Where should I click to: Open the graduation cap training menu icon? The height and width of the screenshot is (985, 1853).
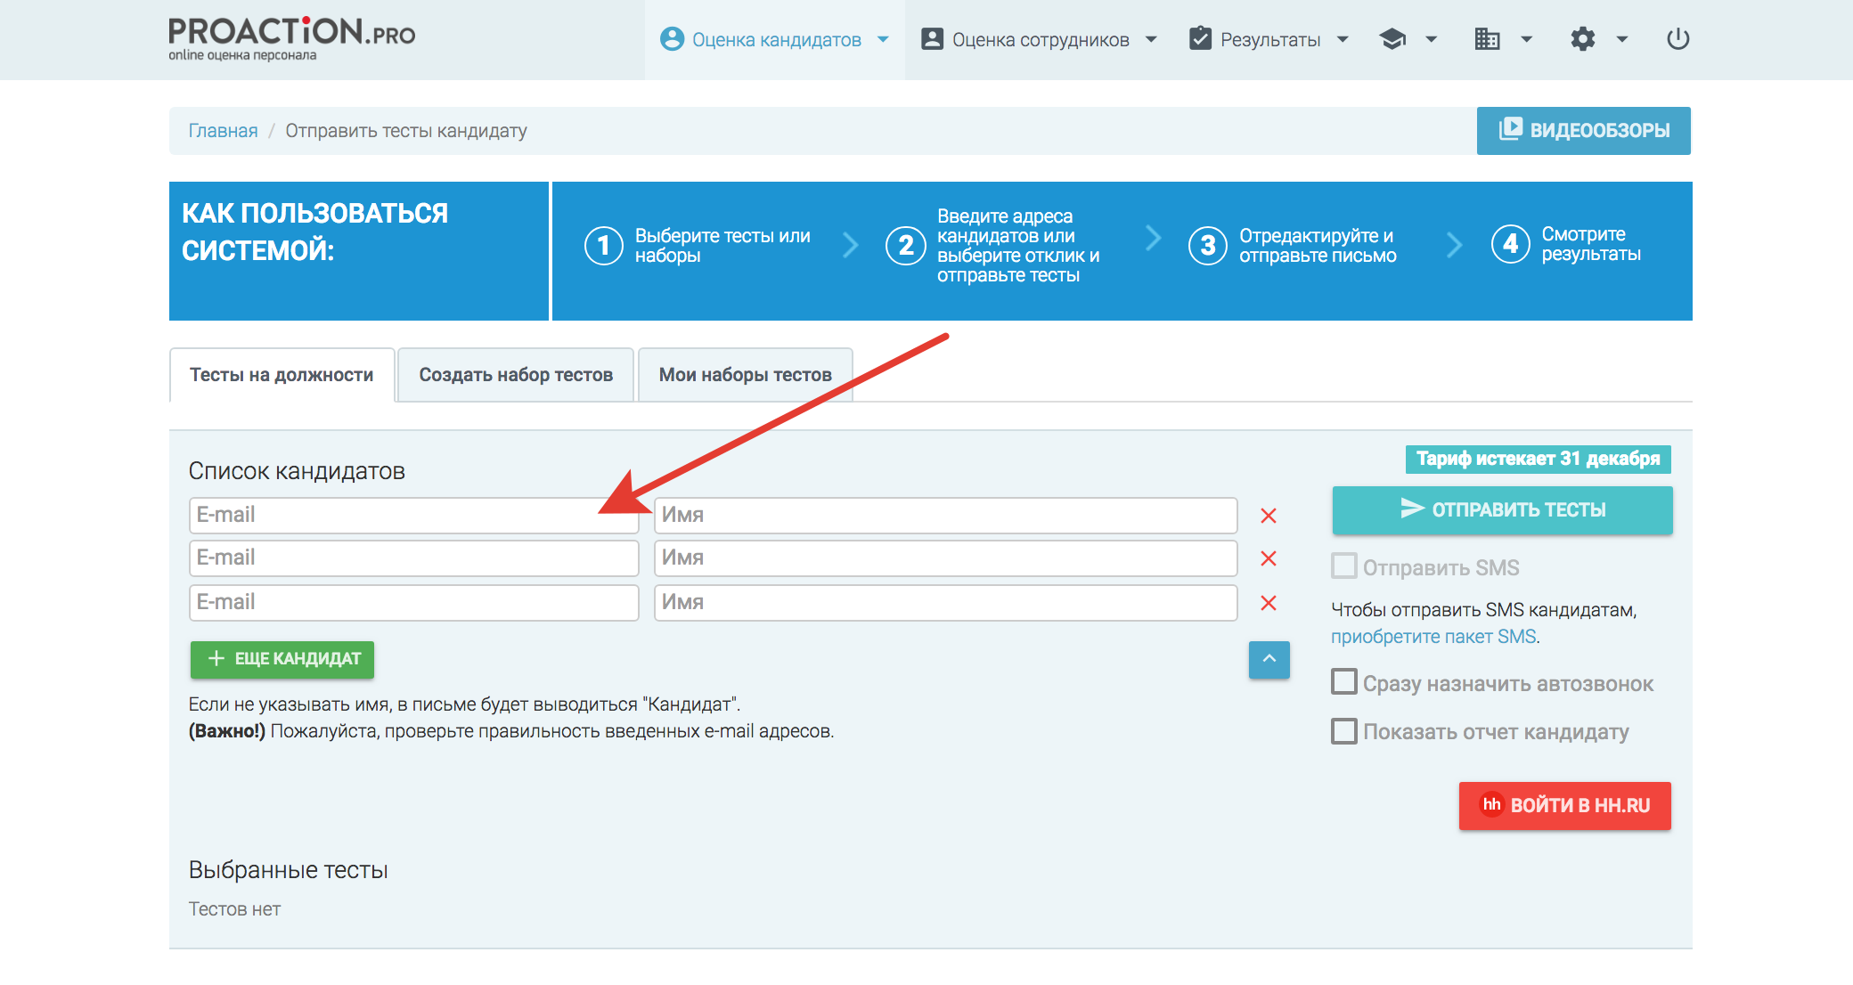coord(1392,39)
